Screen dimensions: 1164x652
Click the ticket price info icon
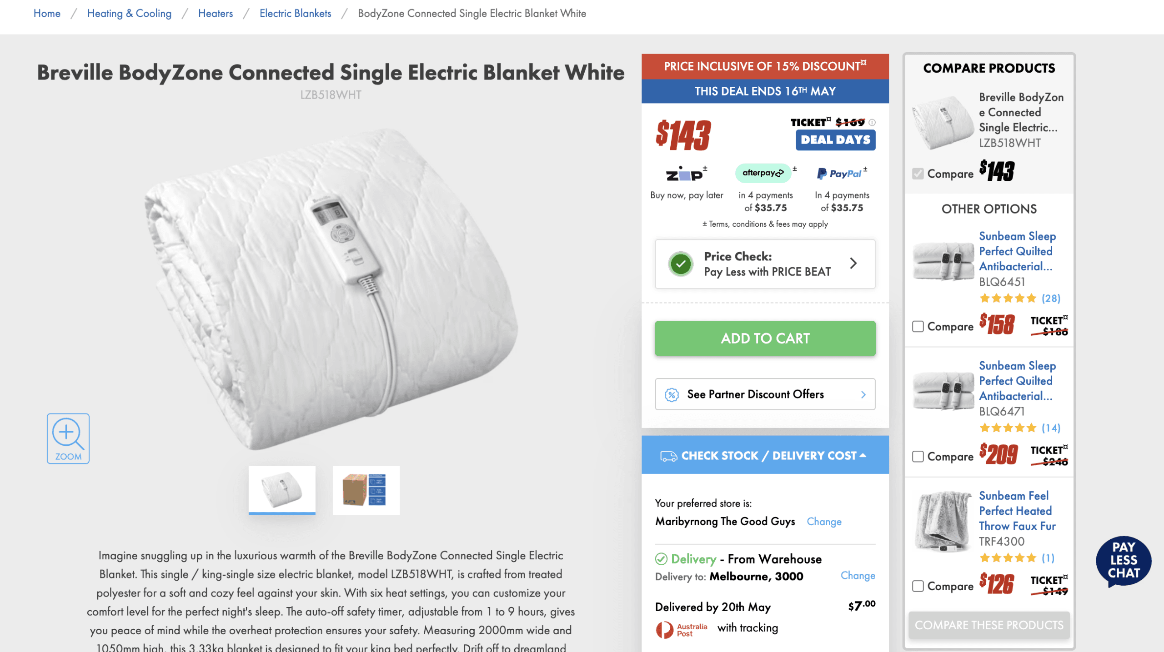[x=872, y=122]
